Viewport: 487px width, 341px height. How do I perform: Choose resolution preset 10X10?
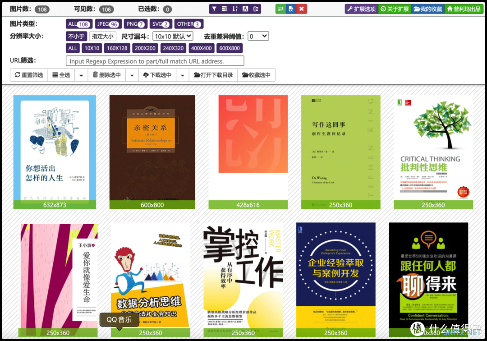point(92,48)
